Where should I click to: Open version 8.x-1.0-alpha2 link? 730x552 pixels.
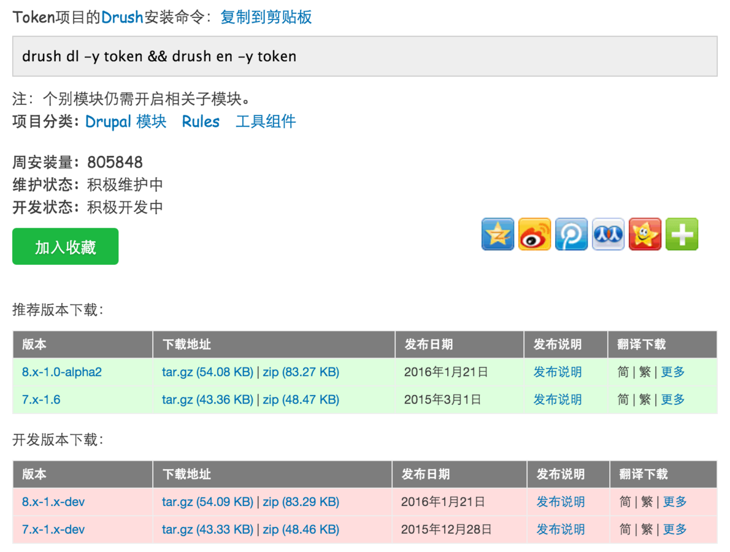tap(62, 372)
